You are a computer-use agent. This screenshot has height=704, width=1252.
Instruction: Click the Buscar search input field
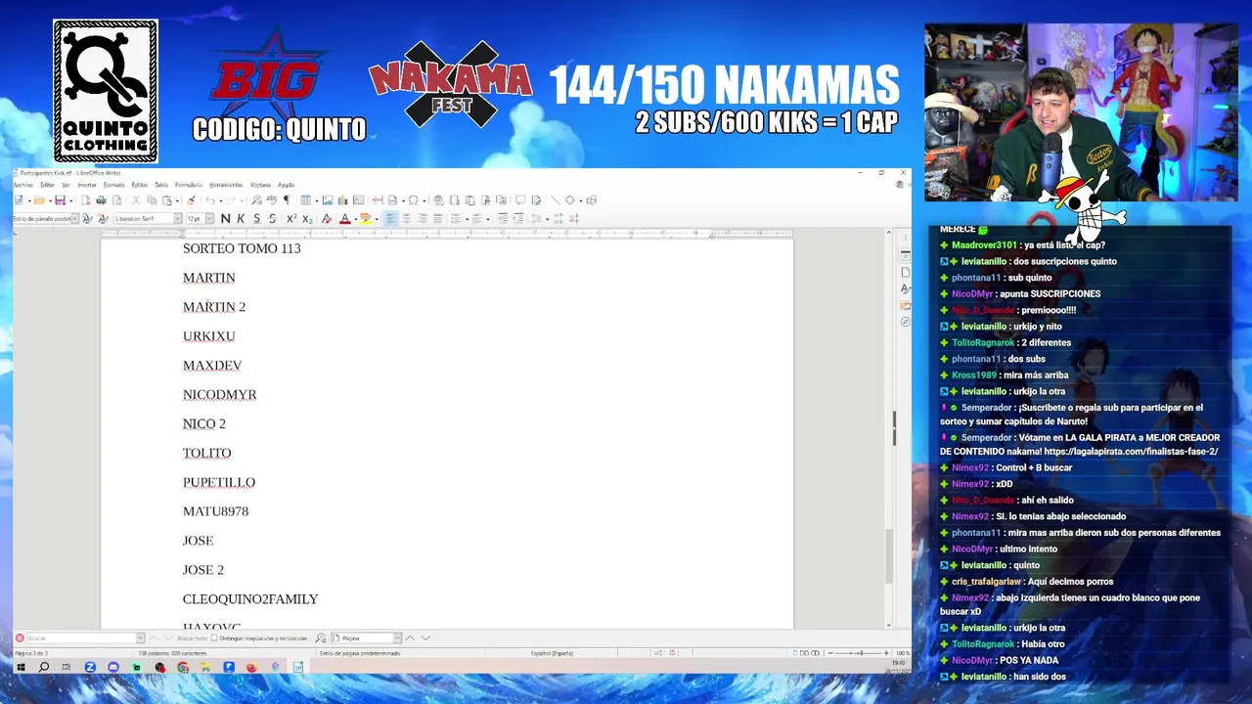tap(82, 638)
